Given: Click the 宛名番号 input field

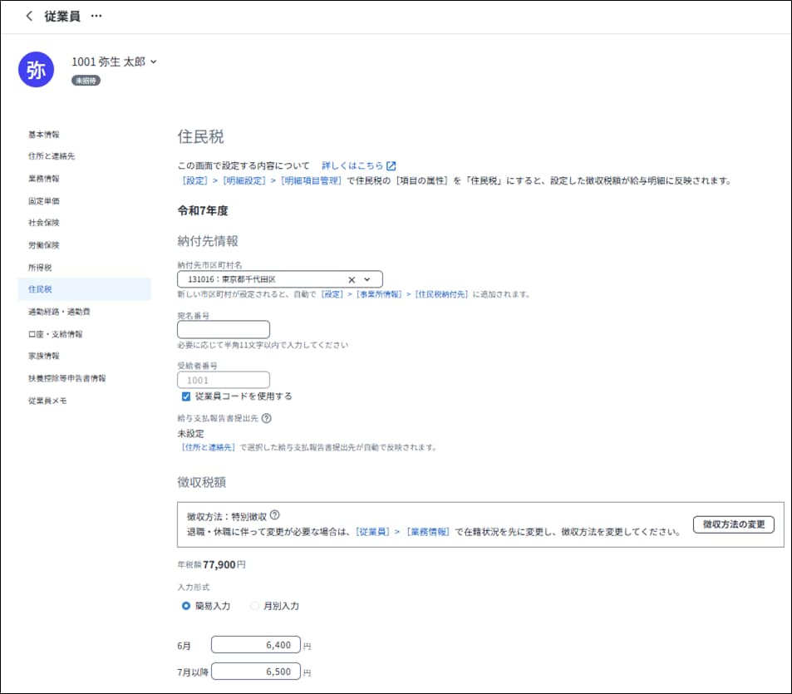Looking at the screenshot, I should (x=224, y=330).
